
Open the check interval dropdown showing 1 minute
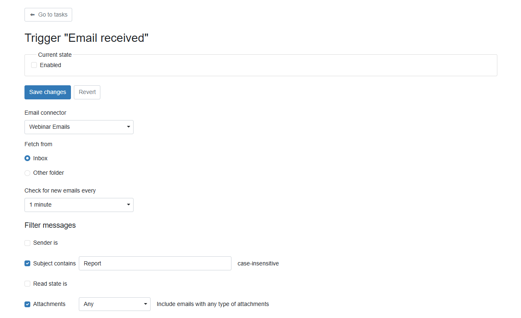[x=79, y=205]
